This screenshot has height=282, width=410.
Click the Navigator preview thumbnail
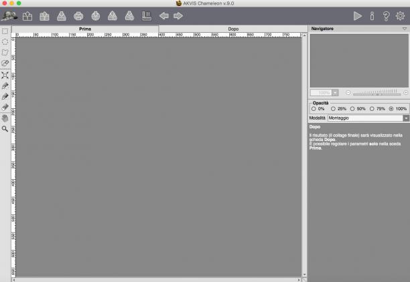point(359,61)
